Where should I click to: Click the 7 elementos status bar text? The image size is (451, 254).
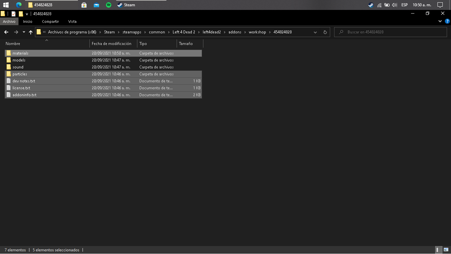15,250
